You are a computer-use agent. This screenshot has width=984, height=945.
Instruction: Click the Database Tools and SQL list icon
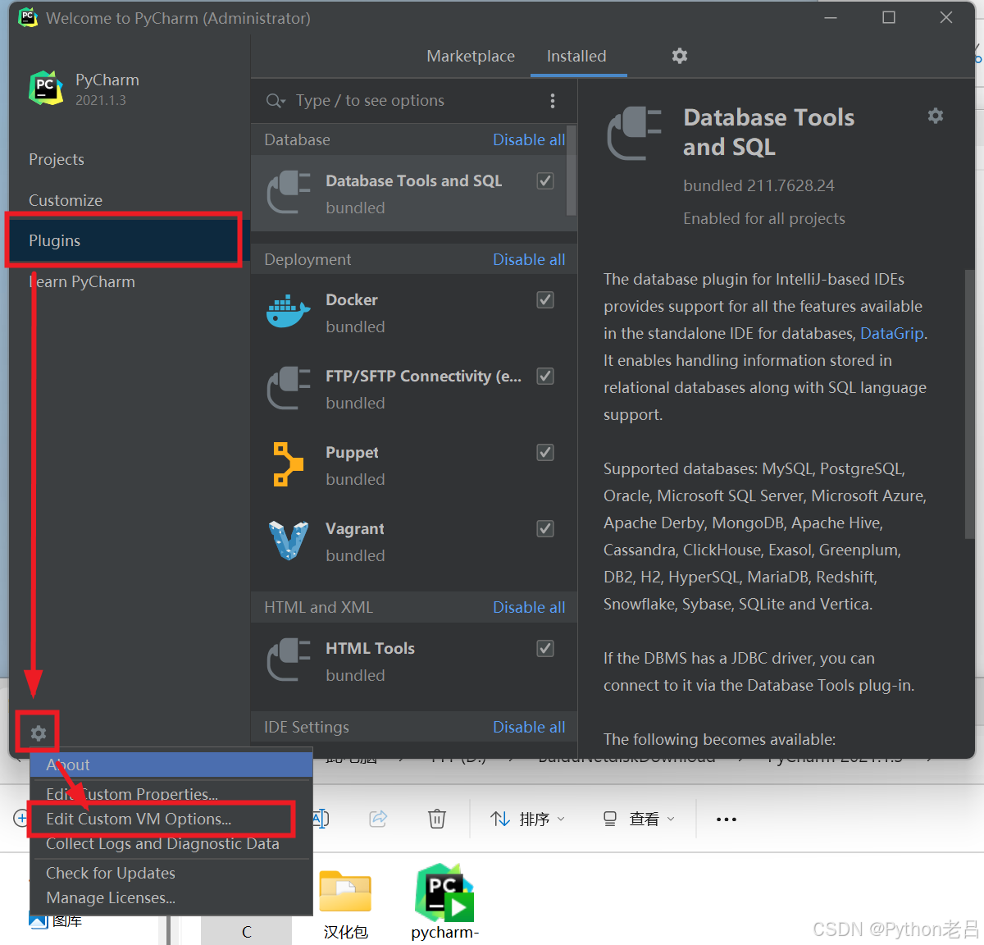point(288,193)
